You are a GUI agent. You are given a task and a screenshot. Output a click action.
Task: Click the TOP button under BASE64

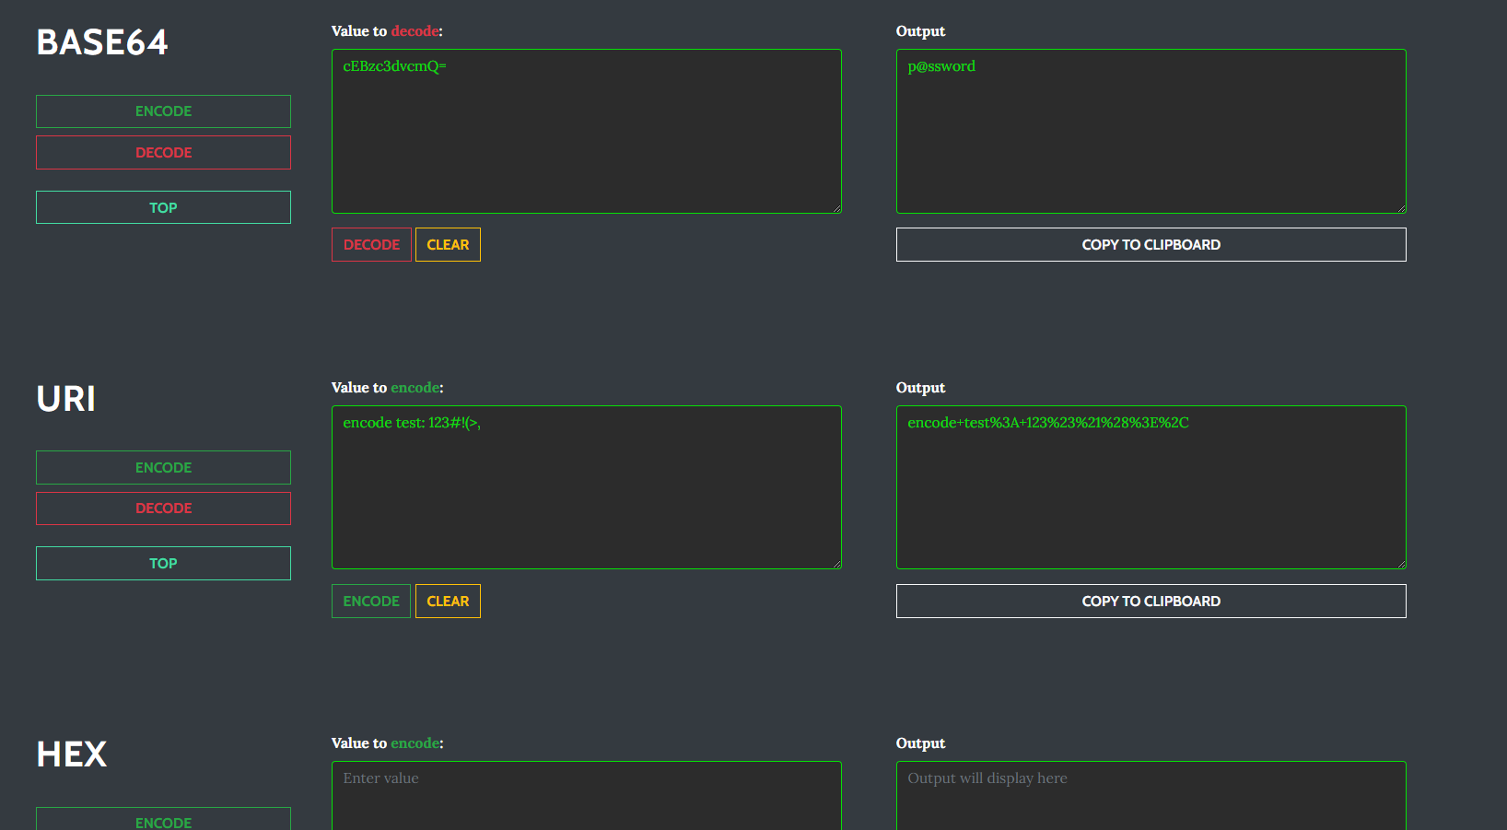pyautogui.click(x=163, y=207)
